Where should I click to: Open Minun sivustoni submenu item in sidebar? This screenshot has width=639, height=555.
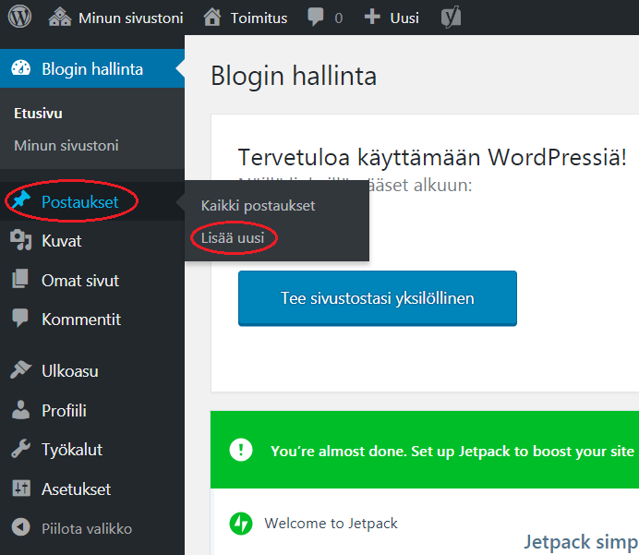66,146
